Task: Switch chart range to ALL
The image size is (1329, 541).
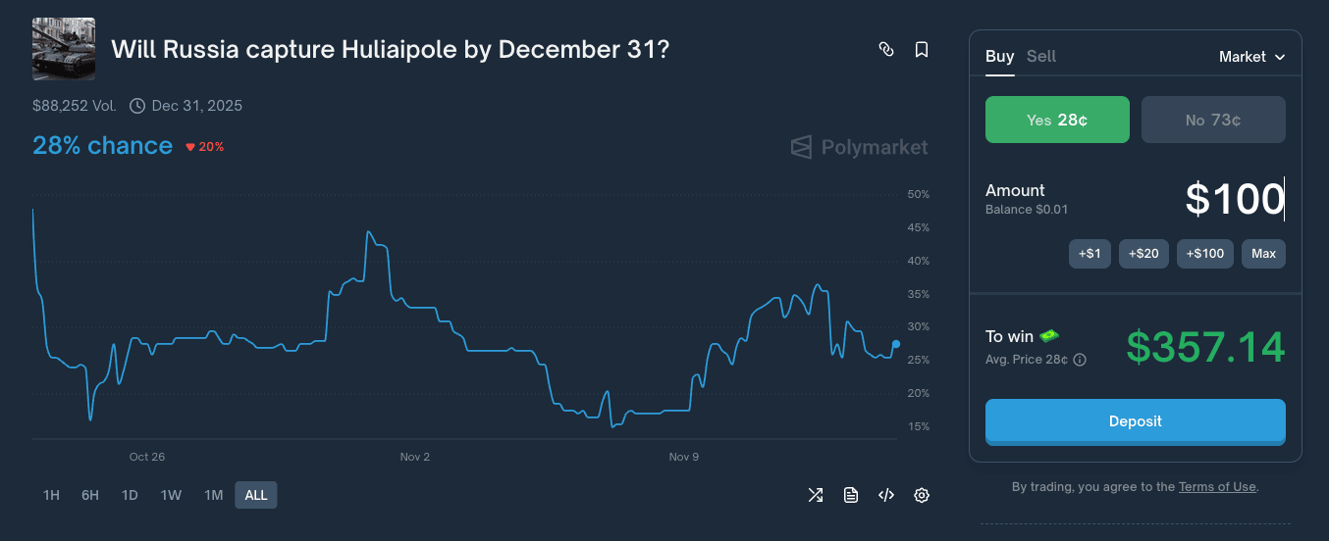Action: click(x=256, y=495)
